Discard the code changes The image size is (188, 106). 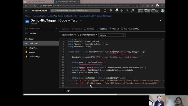(x=77, y=29)
